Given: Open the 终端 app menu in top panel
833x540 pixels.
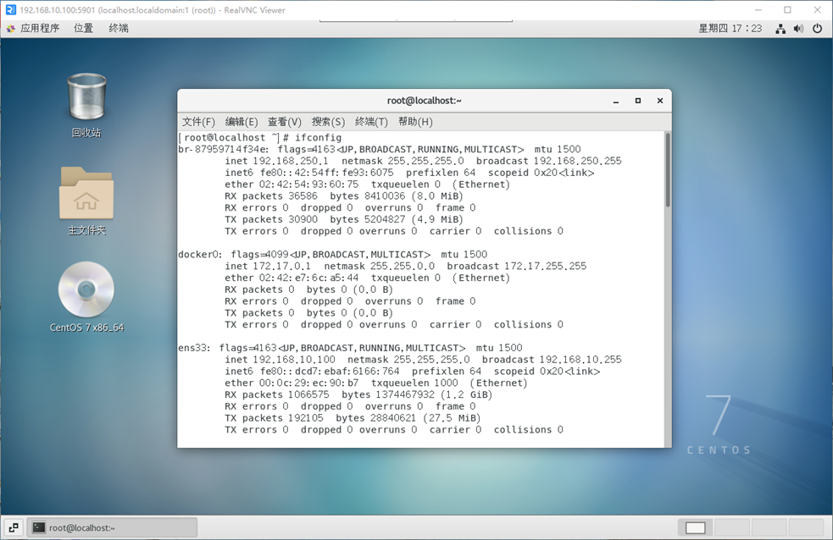Looking at the screenshot, I should [119, 28].
